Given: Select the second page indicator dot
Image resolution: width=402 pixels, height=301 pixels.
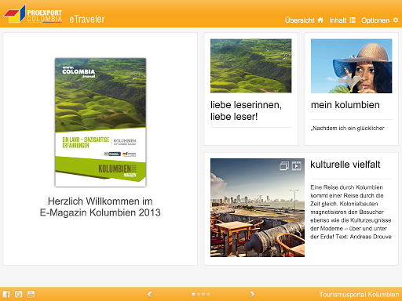Looking at the screenshot, I should coord(199,294).
